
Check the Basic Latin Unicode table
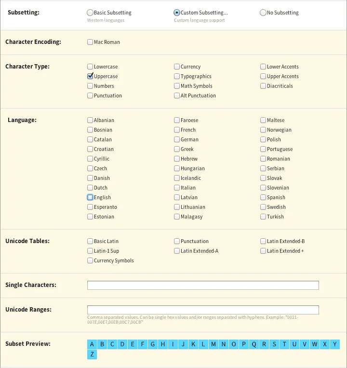[90, 242]
